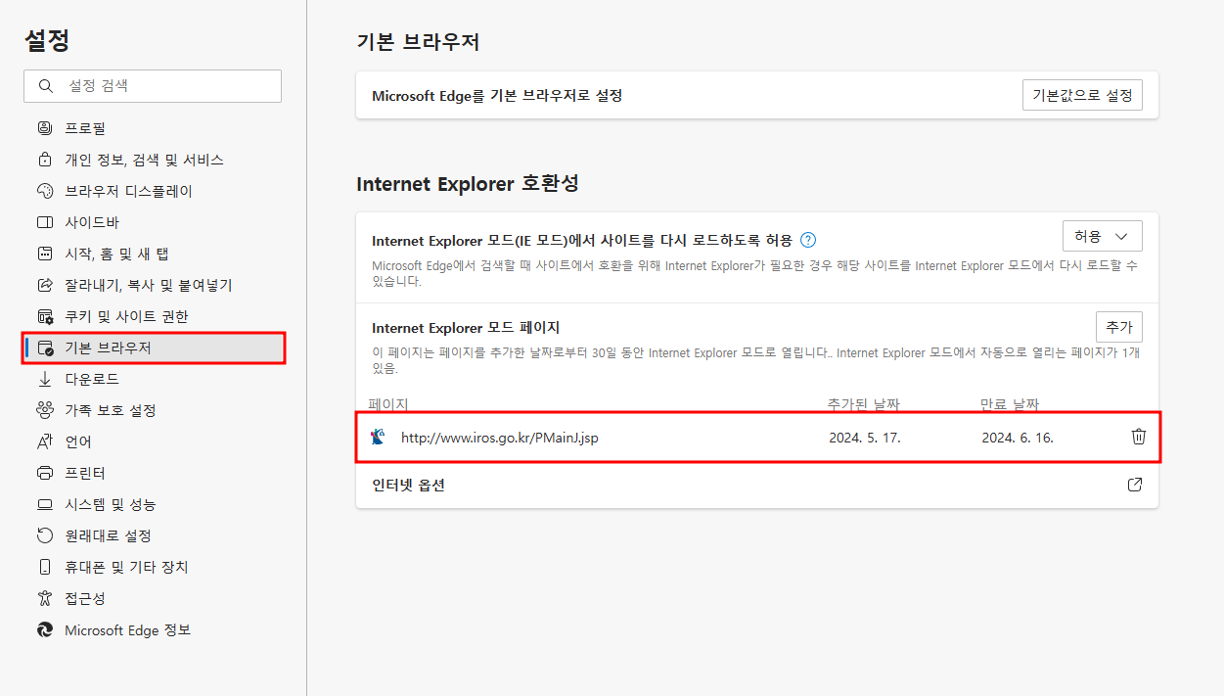Click the 추가된 날짜 column header

click(863, 404)
